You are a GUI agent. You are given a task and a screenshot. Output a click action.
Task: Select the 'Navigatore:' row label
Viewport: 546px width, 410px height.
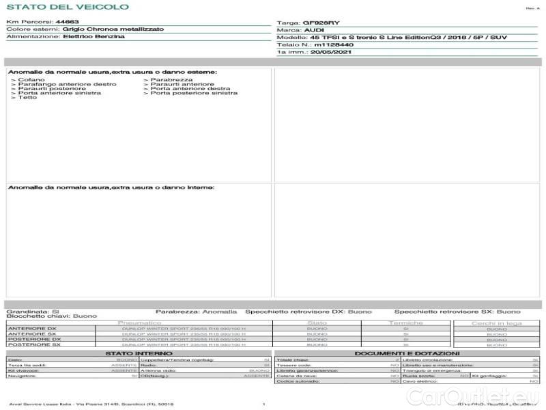[x=22, y=377]
